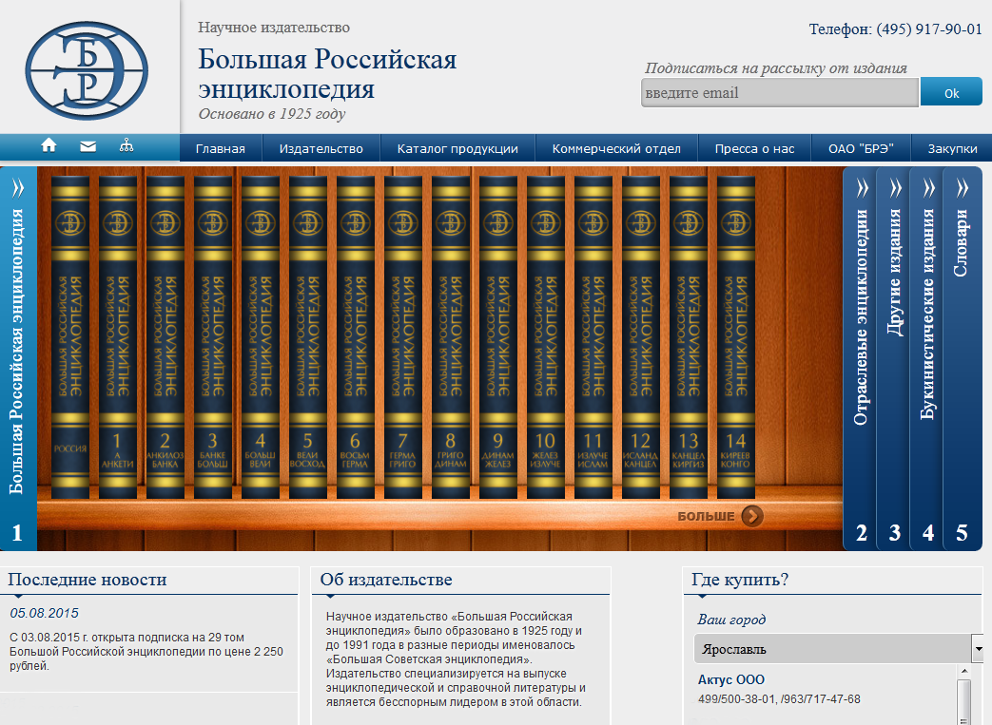Image resolution: width=992 pixels, height=725 pixels.
Task: Click the home icon in blue bar
Action: tap(49, 146)
